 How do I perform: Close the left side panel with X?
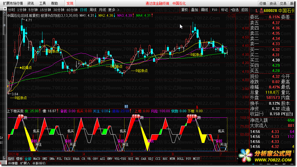[5, 9]
